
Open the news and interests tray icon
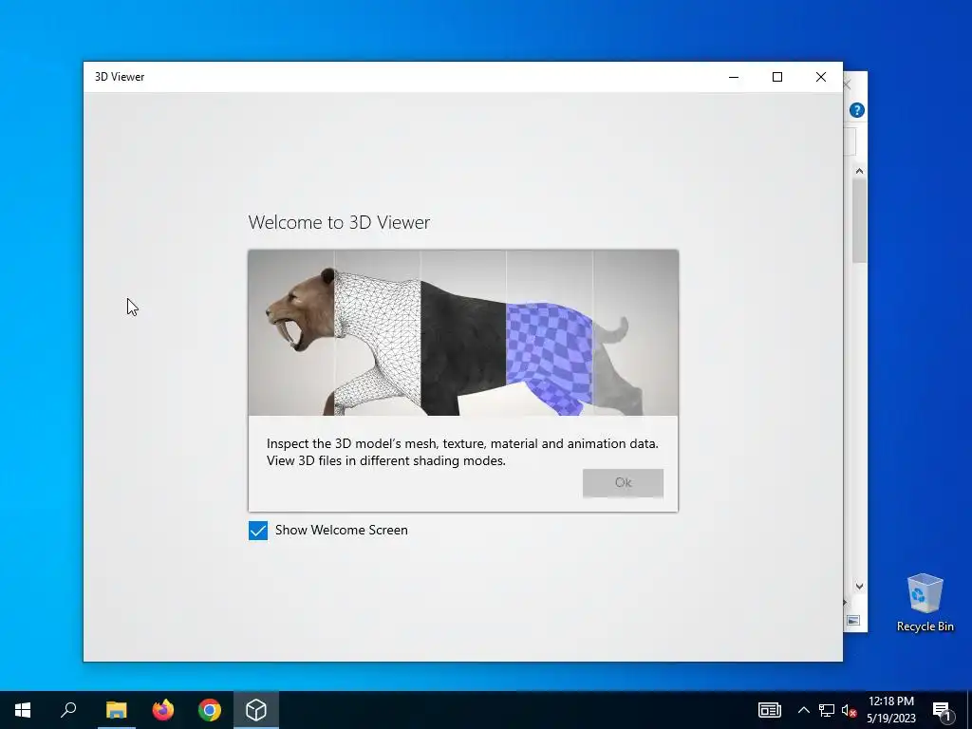pos(769,710)
